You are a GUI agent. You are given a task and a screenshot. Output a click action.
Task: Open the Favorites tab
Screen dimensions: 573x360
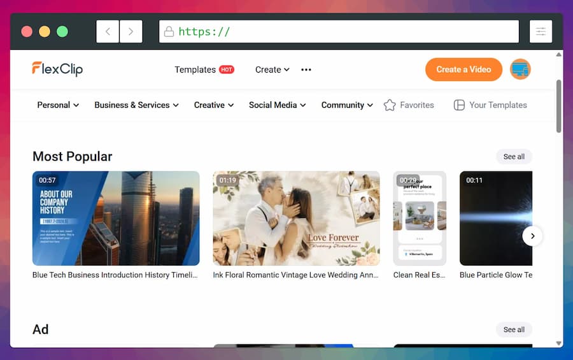[409, 105]
